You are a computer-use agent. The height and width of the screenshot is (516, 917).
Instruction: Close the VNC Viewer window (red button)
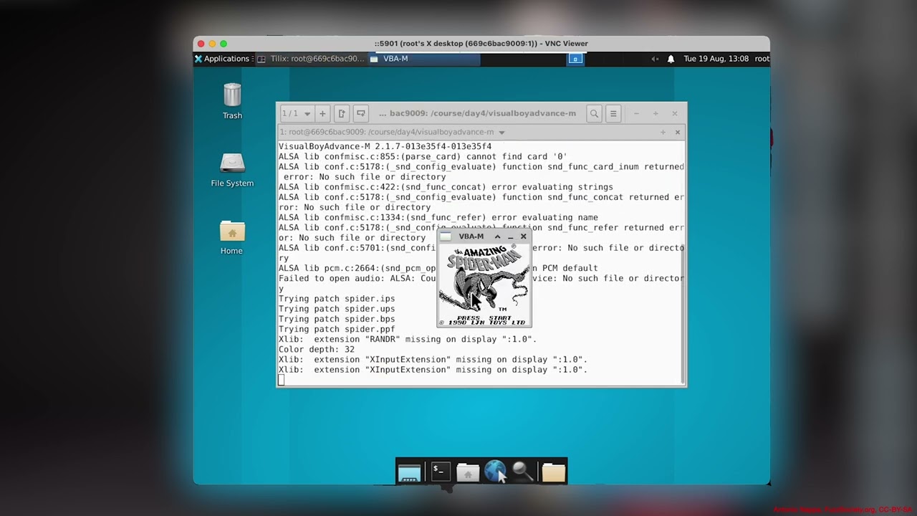[x=201, y=44]
